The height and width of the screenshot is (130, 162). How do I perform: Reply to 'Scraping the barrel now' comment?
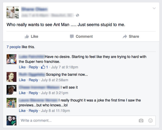pos(33,80)
